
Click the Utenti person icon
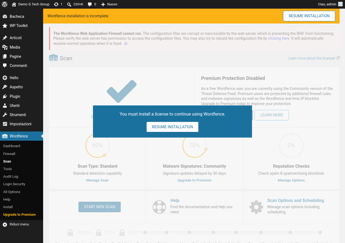pyautogui.click(x=5, y=106)
